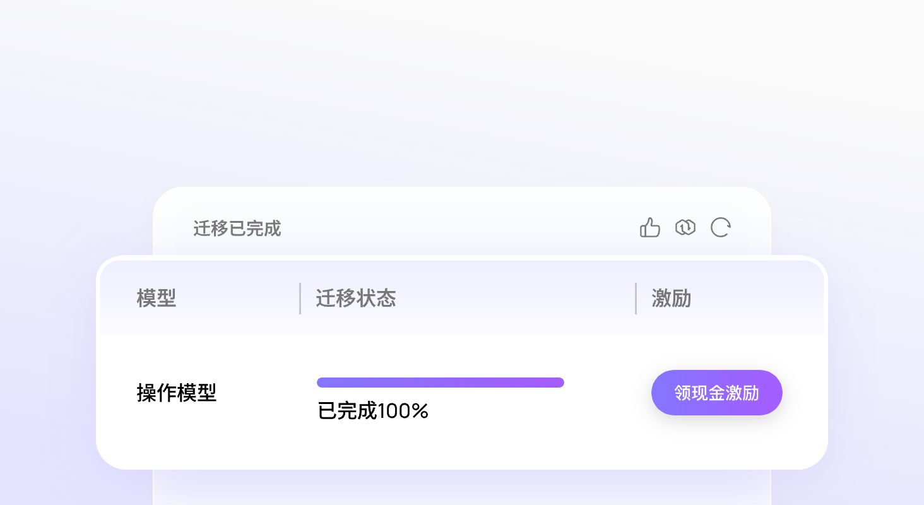Screen dimensions: 924x505
Task: Click the circular refresh arrow icon
Action: (x=721, y=227)
